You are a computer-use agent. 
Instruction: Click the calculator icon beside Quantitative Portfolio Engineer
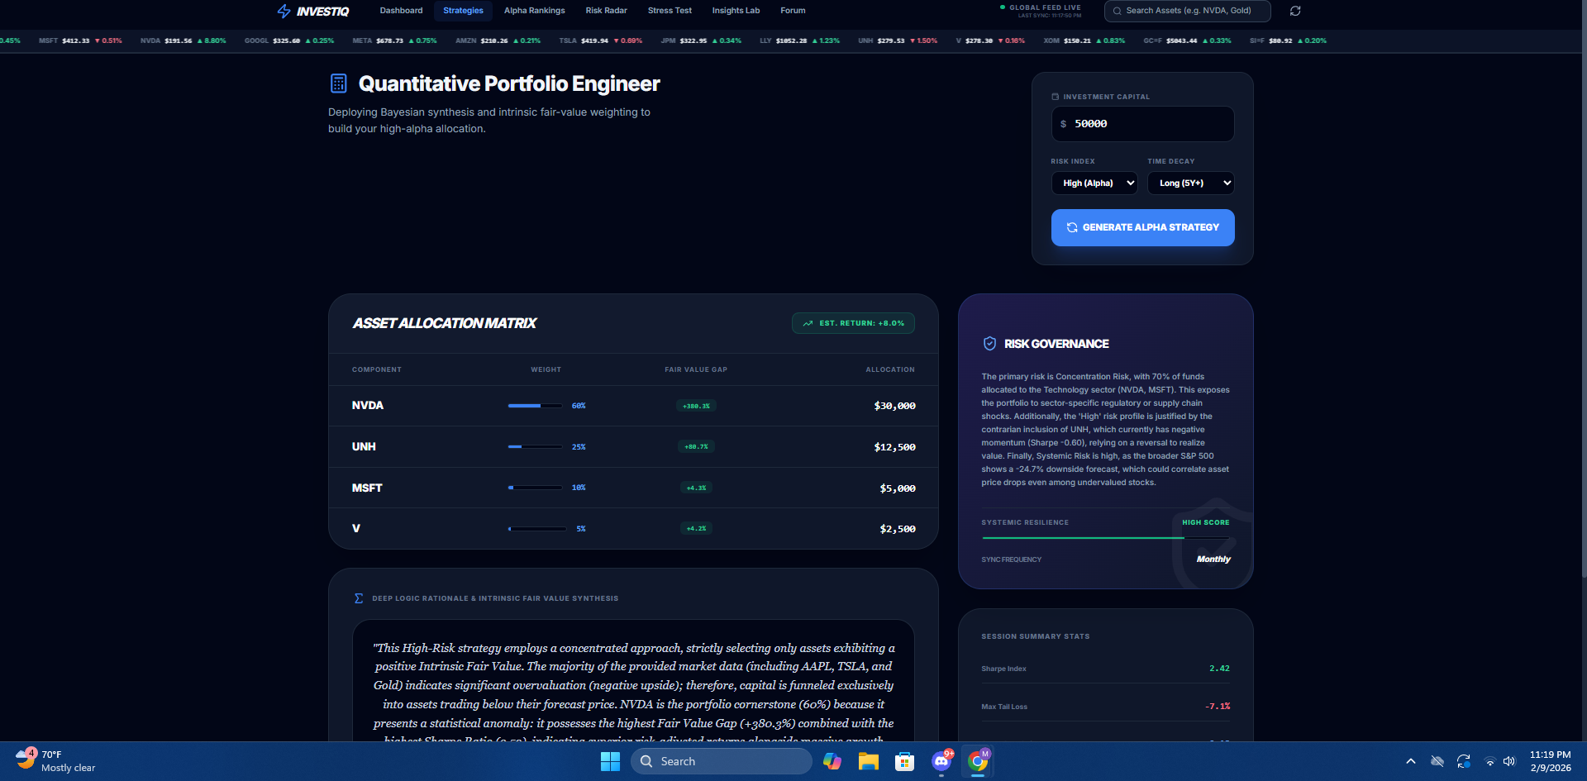pyautogui.click(x=339, y=83)
